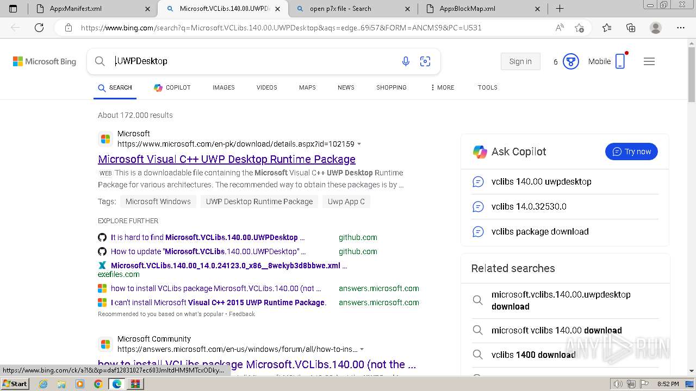696x391 pixels.
Task: Go to Microsoft Bing home logo
Action: coord(45,61)
